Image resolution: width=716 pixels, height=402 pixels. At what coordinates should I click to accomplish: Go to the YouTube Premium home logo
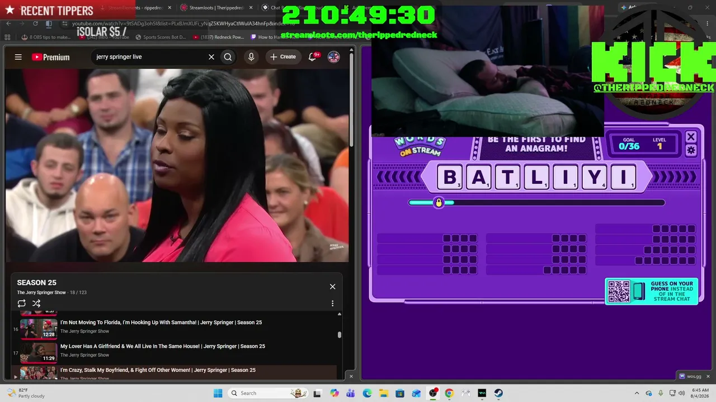tap(50, 57)
